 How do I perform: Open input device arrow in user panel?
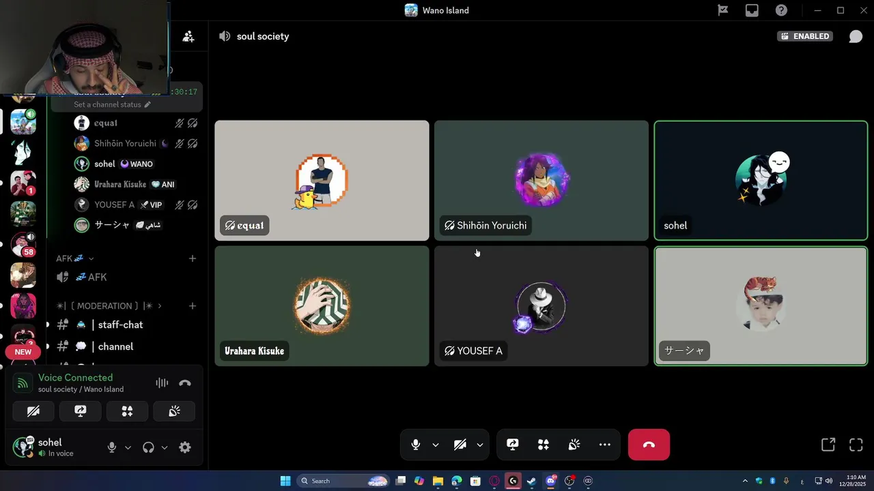[128, 447]
